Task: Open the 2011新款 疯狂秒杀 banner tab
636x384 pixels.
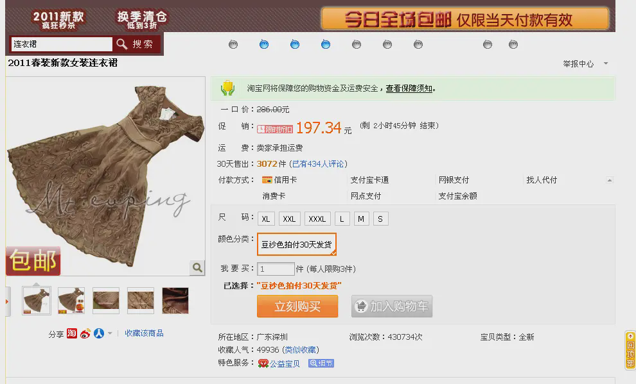Action: pyautogui.click(x=59, y=20)
